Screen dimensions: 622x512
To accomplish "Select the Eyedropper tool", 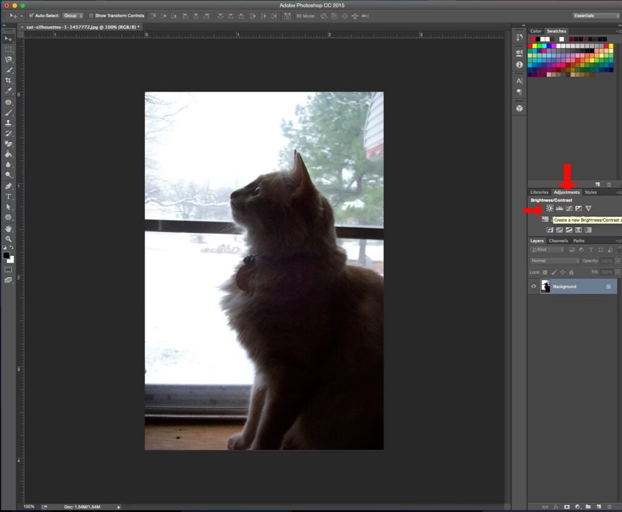I will coord(9,91).
